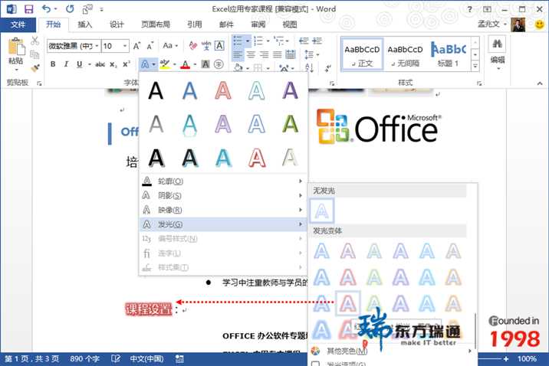Viewport: 549px width, 366px height.
Task: Click the 粘贴 paste button
Action: click(x=16, y=52)
